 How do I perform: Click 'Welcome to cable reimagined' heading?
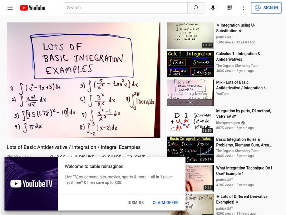pos(94,166)
